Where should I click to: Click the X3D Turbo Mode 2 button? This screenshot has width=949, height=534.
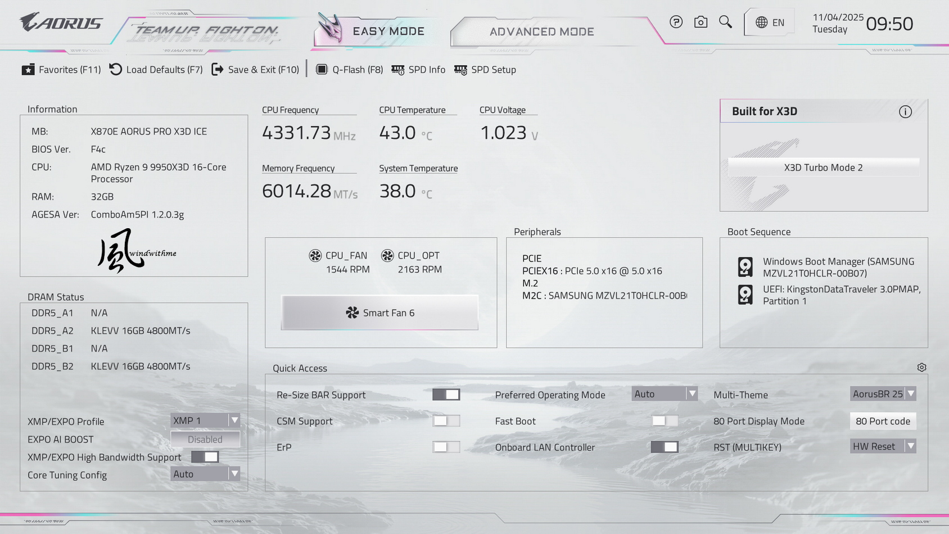824,168
